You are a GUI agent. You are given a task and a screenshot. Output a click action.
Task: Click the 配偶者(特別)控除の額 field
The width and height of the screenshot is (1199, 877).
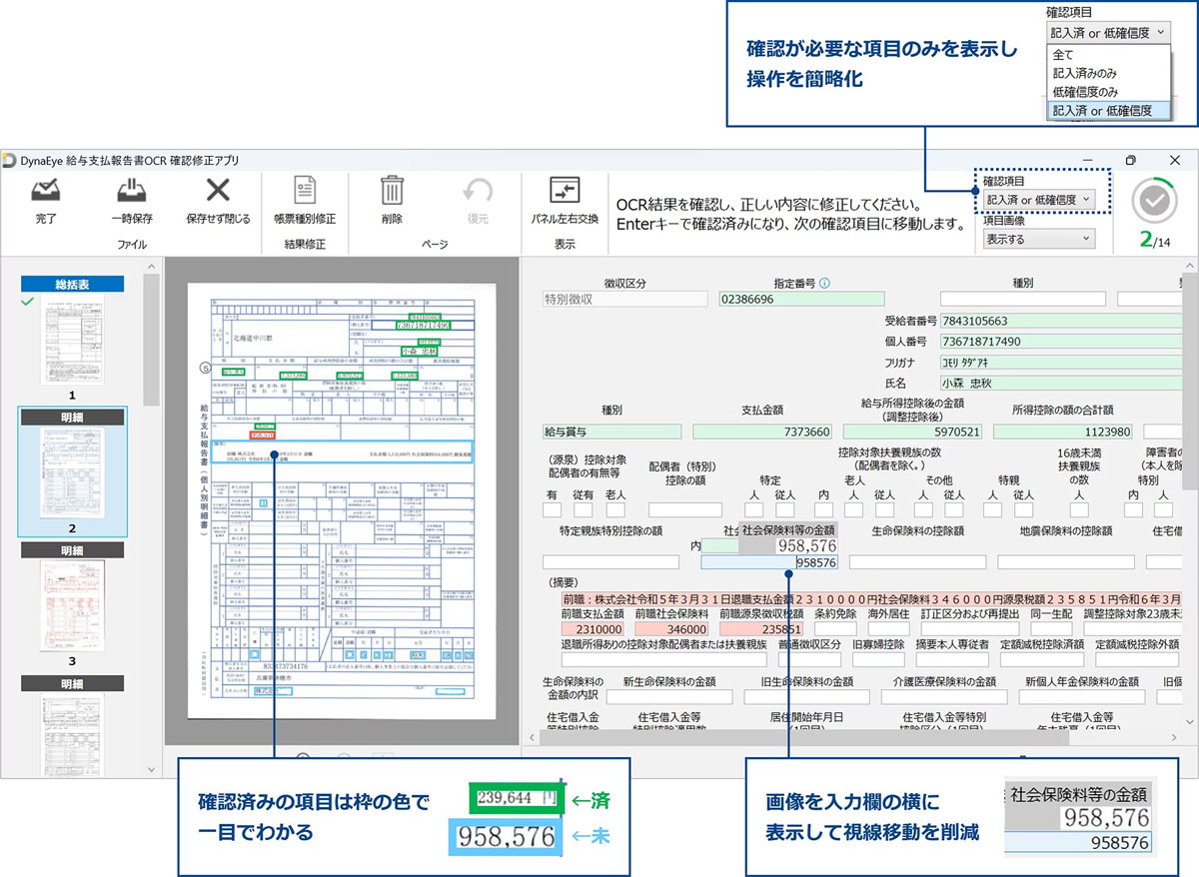pyautogui.click(x=684, y=509)
